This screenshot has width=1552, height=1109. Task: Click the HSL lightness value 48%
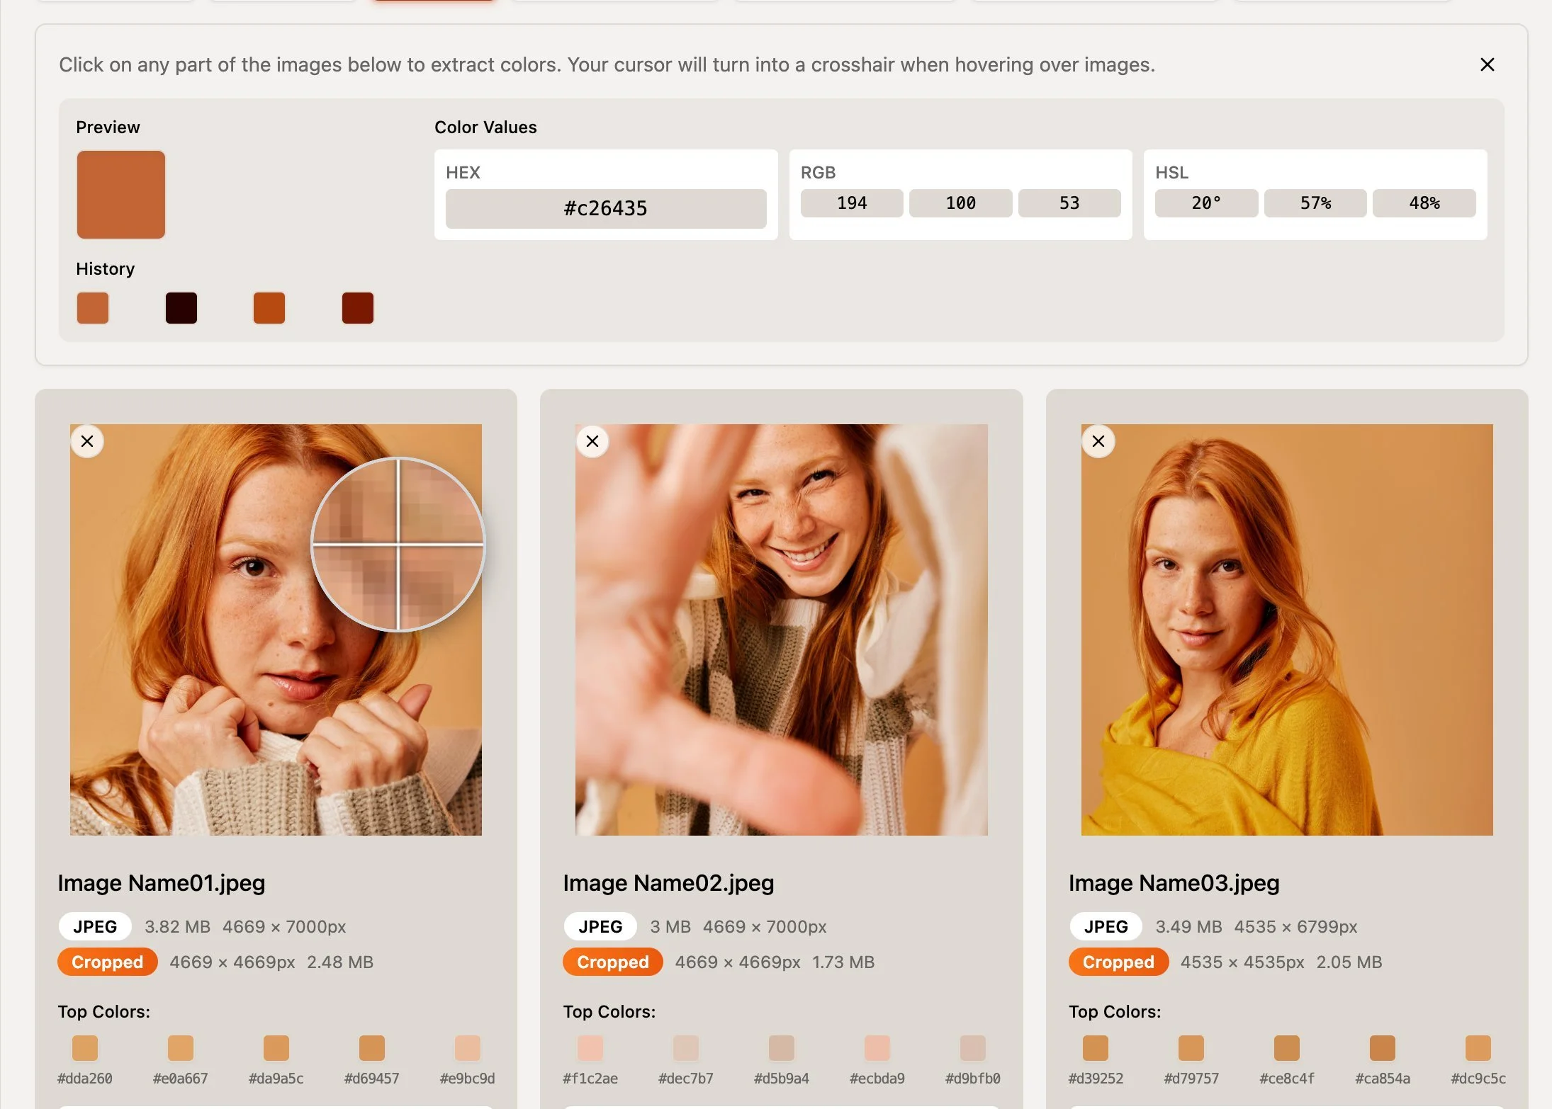1423,203
